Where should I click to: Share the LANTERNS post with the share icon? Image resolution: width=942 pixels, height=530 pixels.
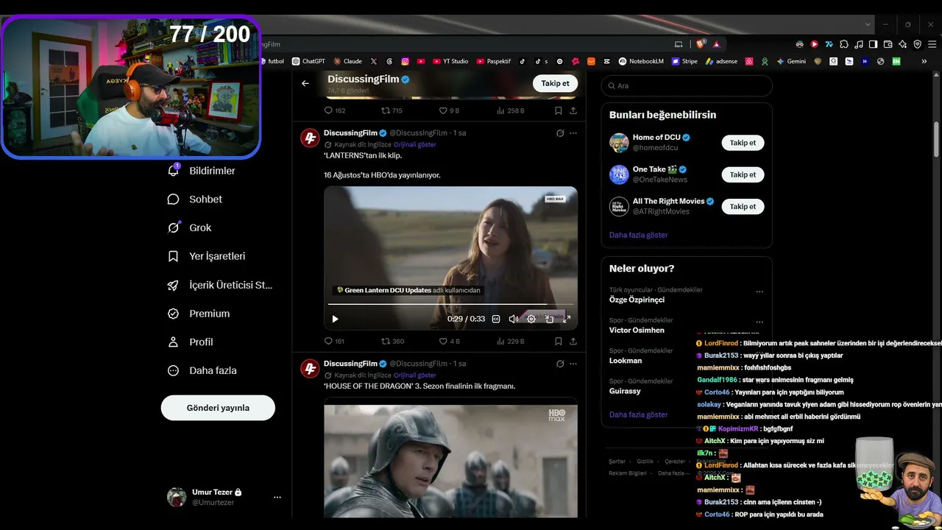coord(573,341)
